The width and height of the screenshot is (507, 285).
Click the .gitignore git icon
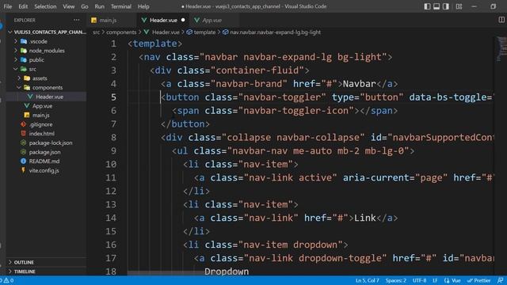pos(23,124)
